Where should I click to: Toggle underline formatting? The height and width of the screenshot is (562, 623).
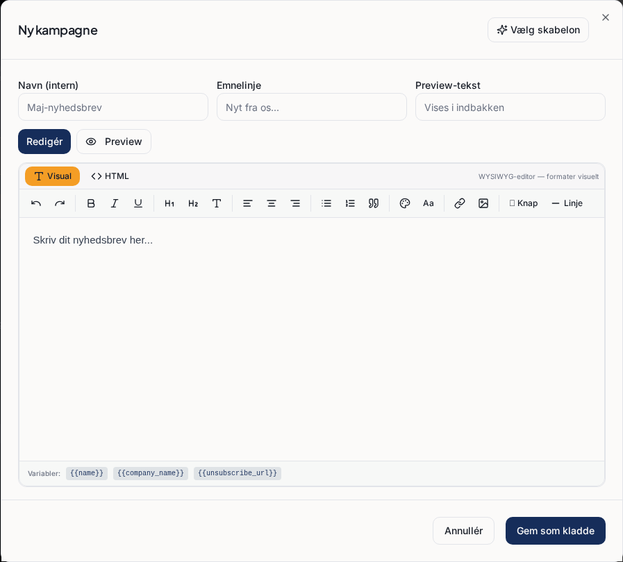pyautogui.click(x=138, y=203)
